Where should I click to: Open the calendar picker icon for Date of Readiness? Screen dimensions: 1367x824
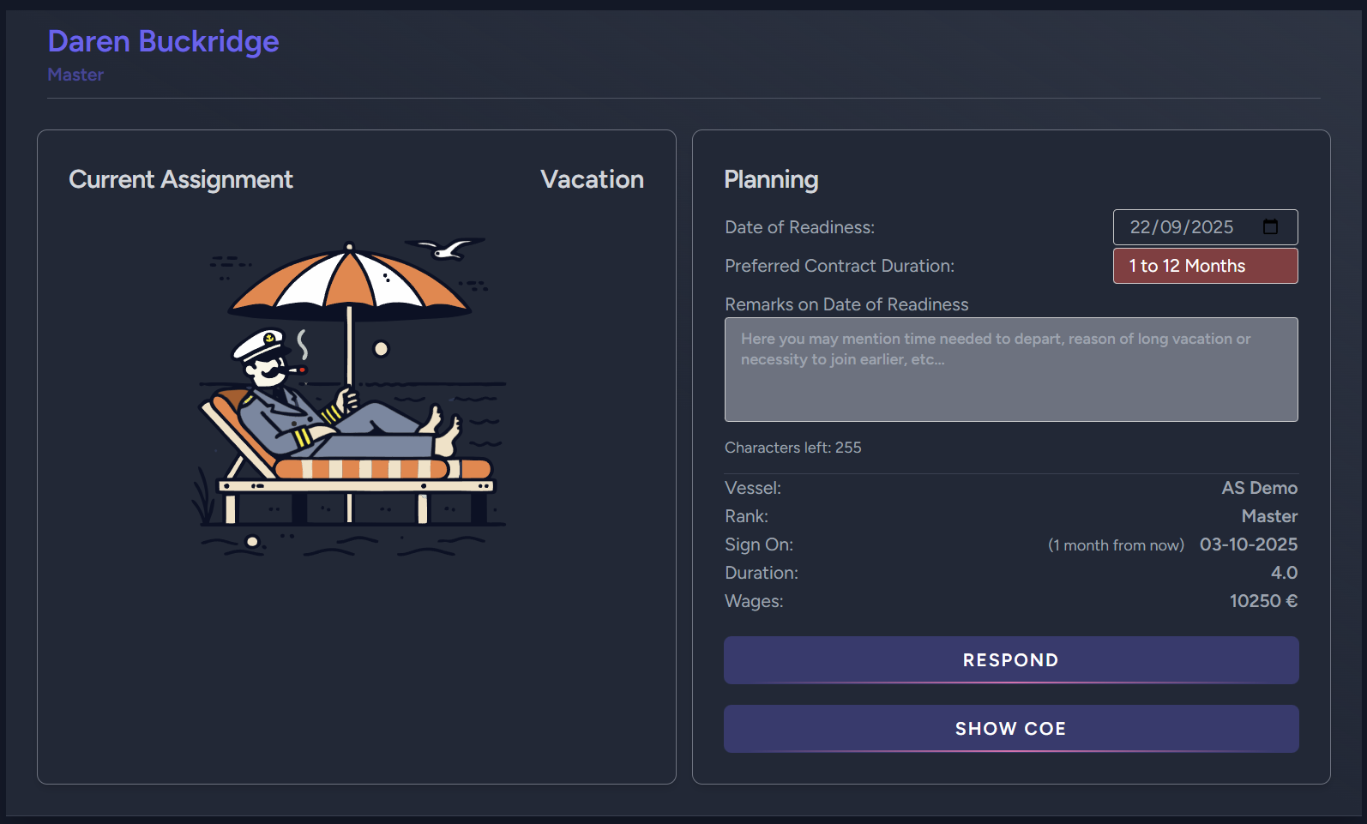click(x=1270, y=227)
